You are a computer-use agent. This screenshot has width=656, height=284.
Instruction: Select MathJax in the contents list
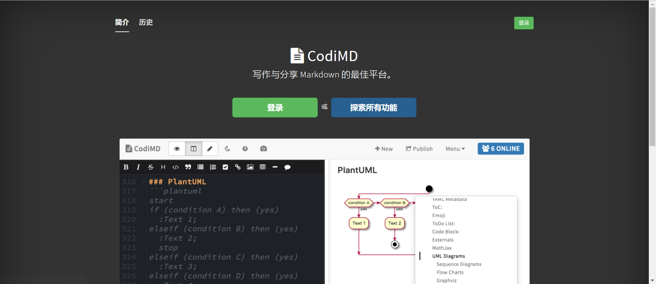point(442,248)
